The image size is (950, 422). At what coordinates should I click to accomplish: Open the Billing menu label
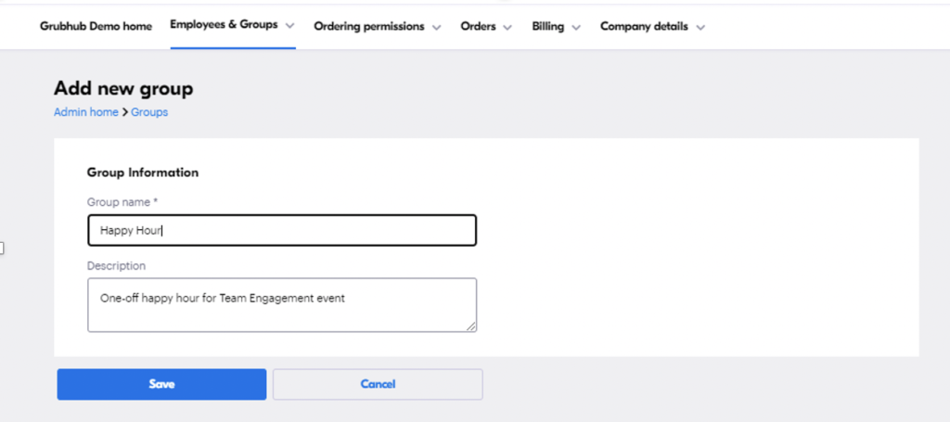pos(547,27)
